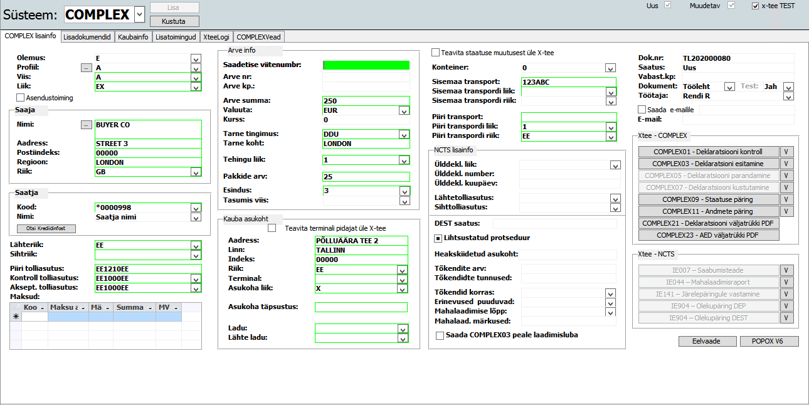Image resolution: width=809 pixels, height=405 pixels.
Task: Click COMPLEX23 - AED väljatrükki PDF
Action: 708,235
